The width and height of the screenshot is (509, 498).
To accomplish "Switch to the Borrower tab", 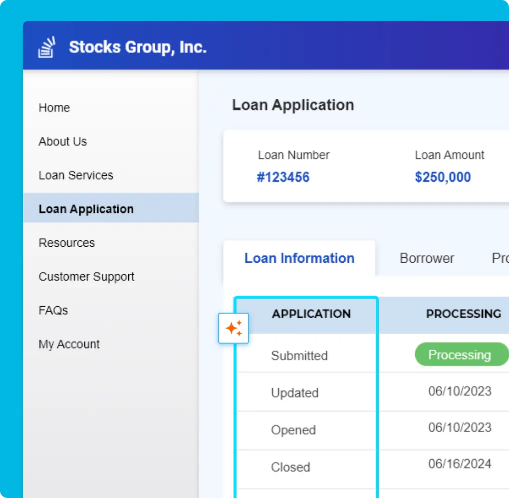I will 427,258.
